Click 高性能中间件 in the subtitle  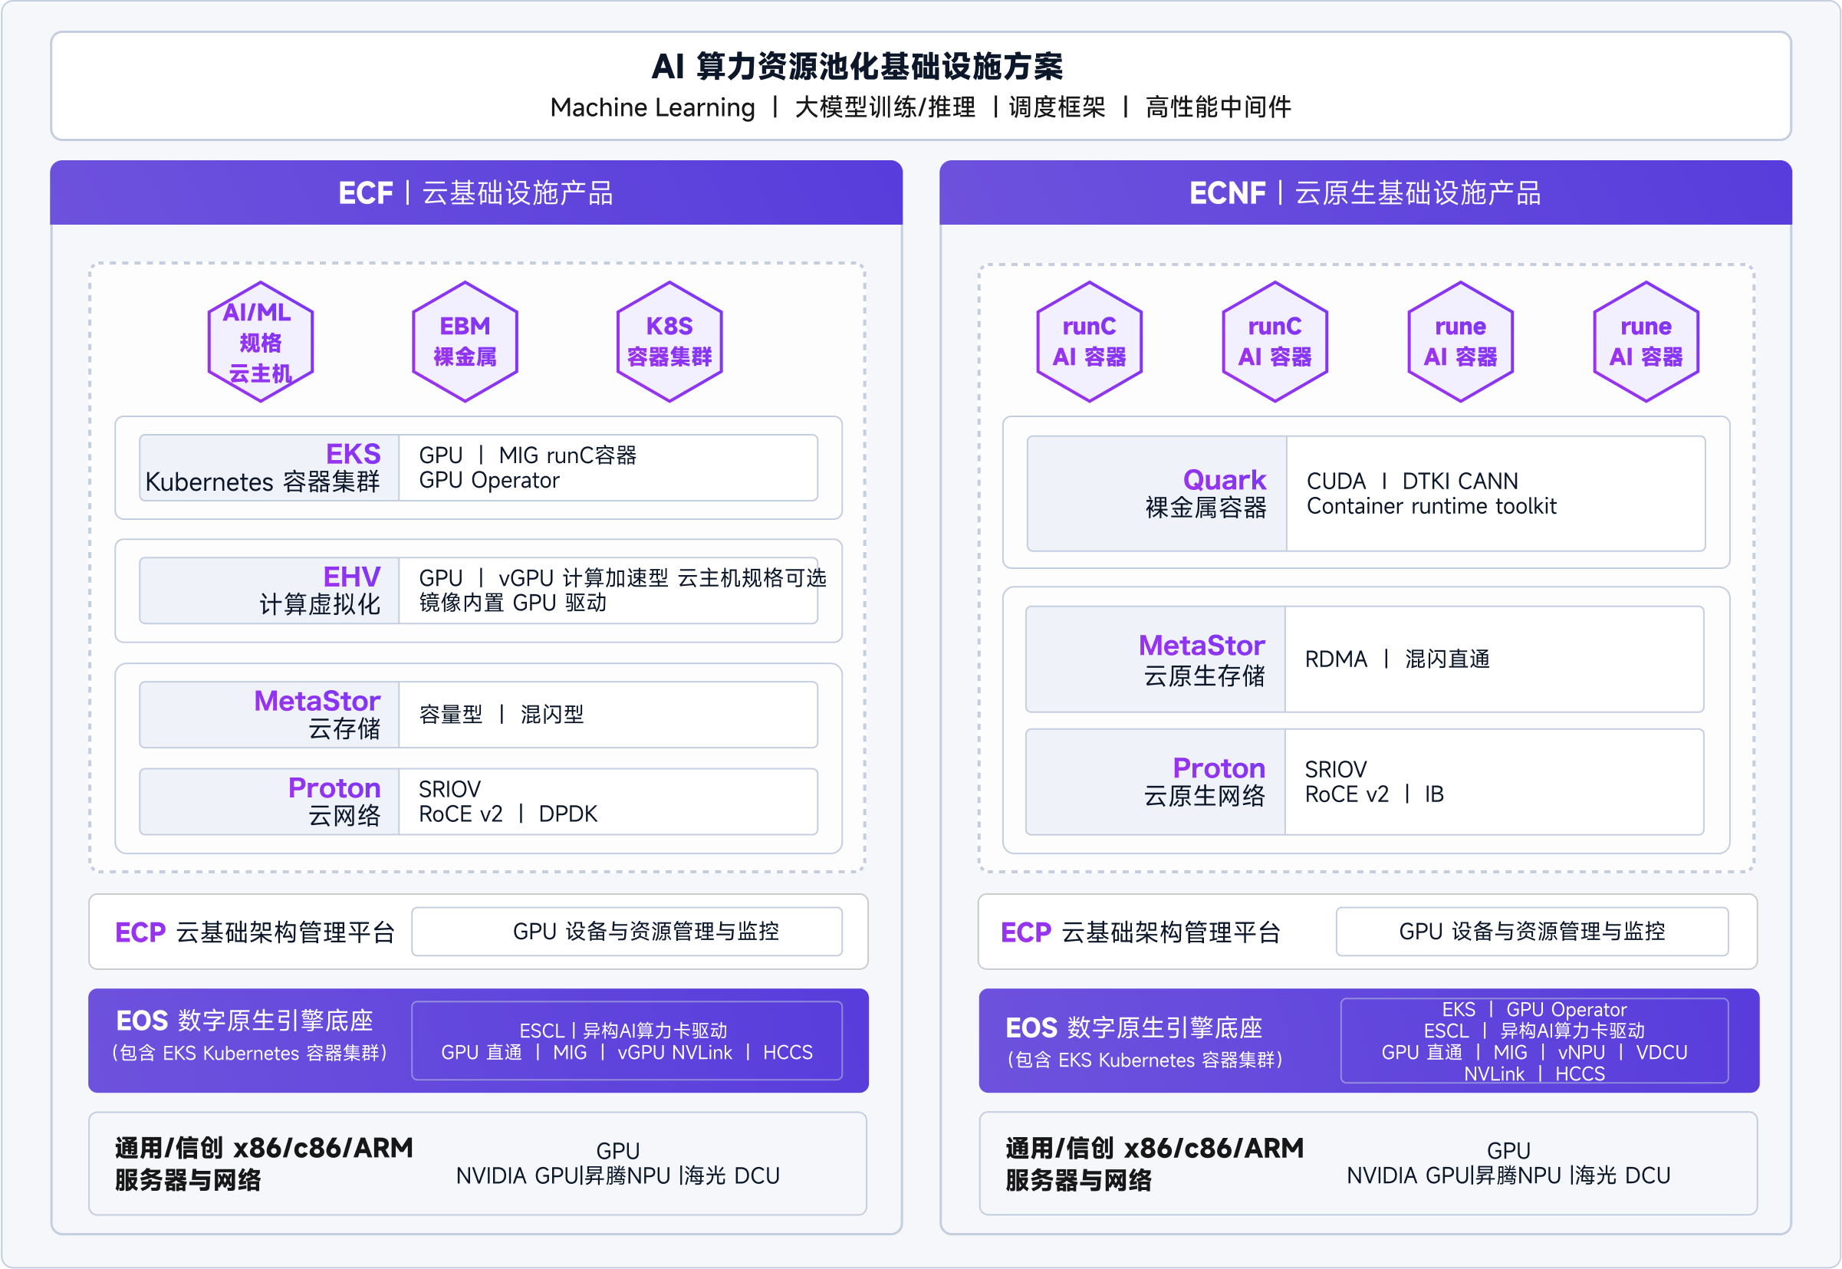pos(1218,107)
